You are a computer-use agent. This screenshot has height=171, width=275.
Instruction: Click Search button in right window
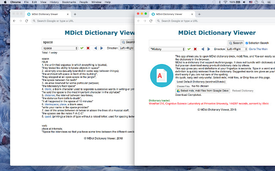pos(236,43)
